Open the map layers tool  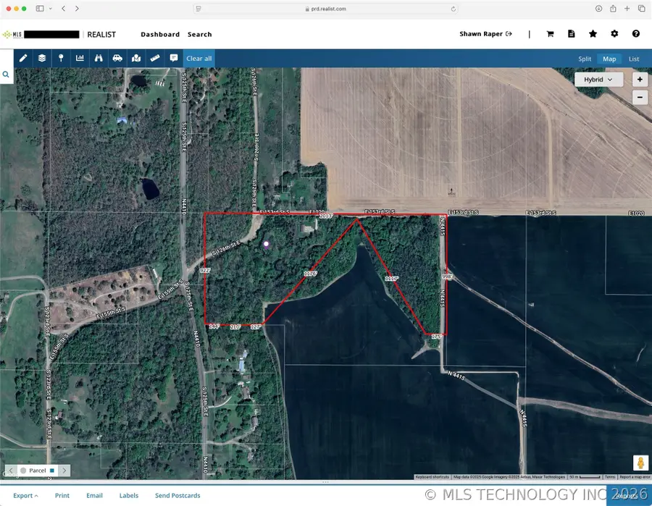tap(42, 59)
